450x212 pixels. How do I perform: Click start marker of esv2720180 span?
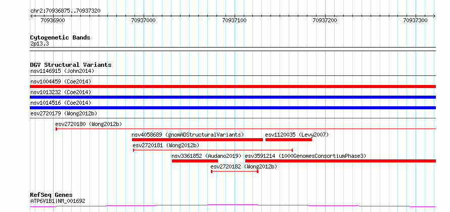(57, 129)
